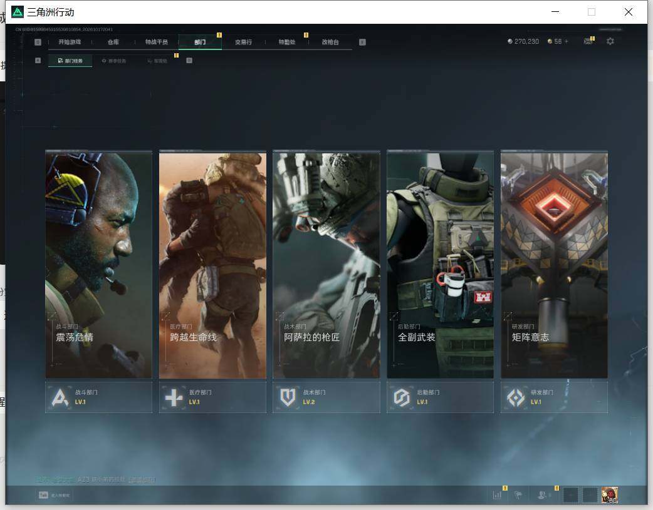Open the settings gear icon
Viewport: 653px width, 510px height.
click(610, 41)
